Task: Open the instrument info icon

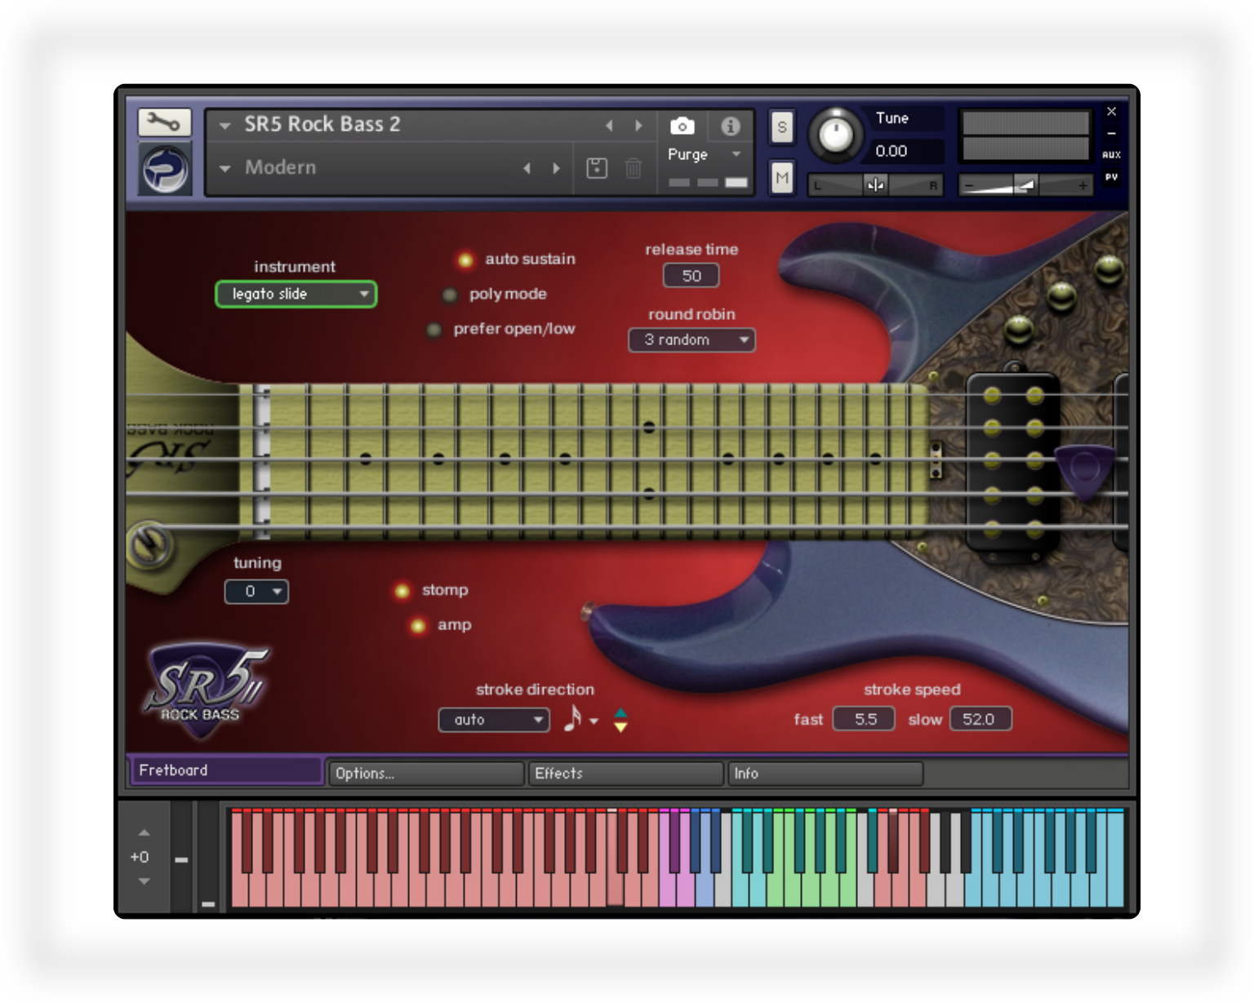Action: tap(730, 126)
